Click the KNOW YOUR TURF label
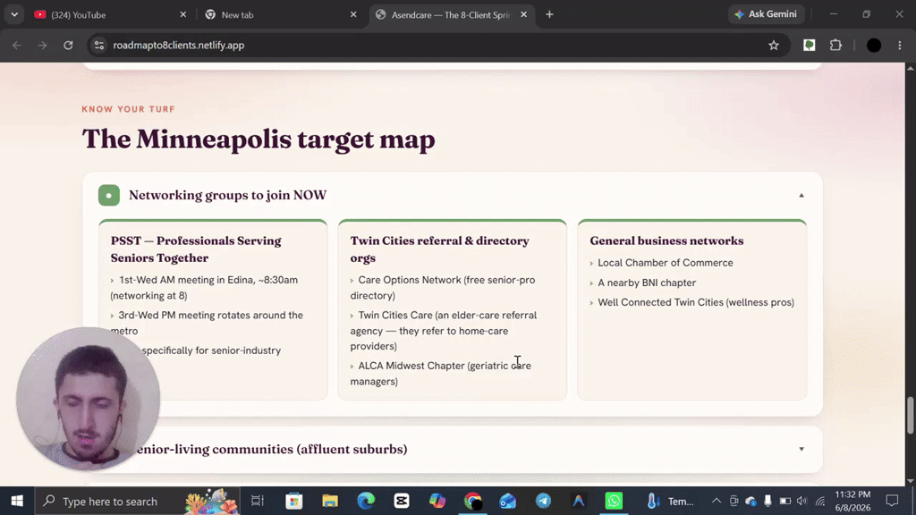916x515 pixels. click(x=129, y=109)
